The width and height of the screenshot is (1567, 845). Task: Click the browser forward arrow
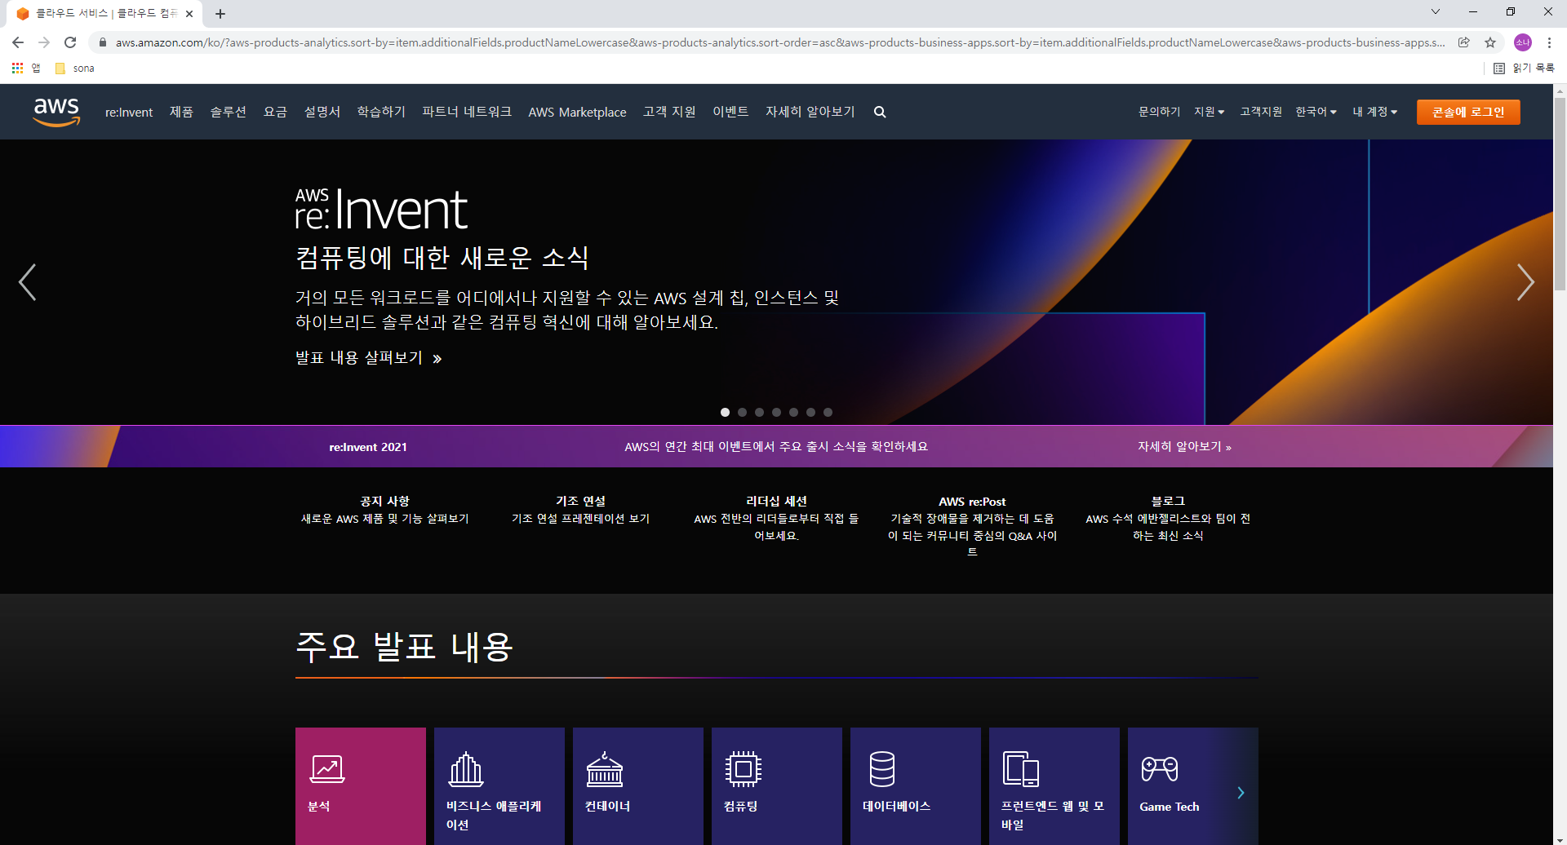(44, 42)
